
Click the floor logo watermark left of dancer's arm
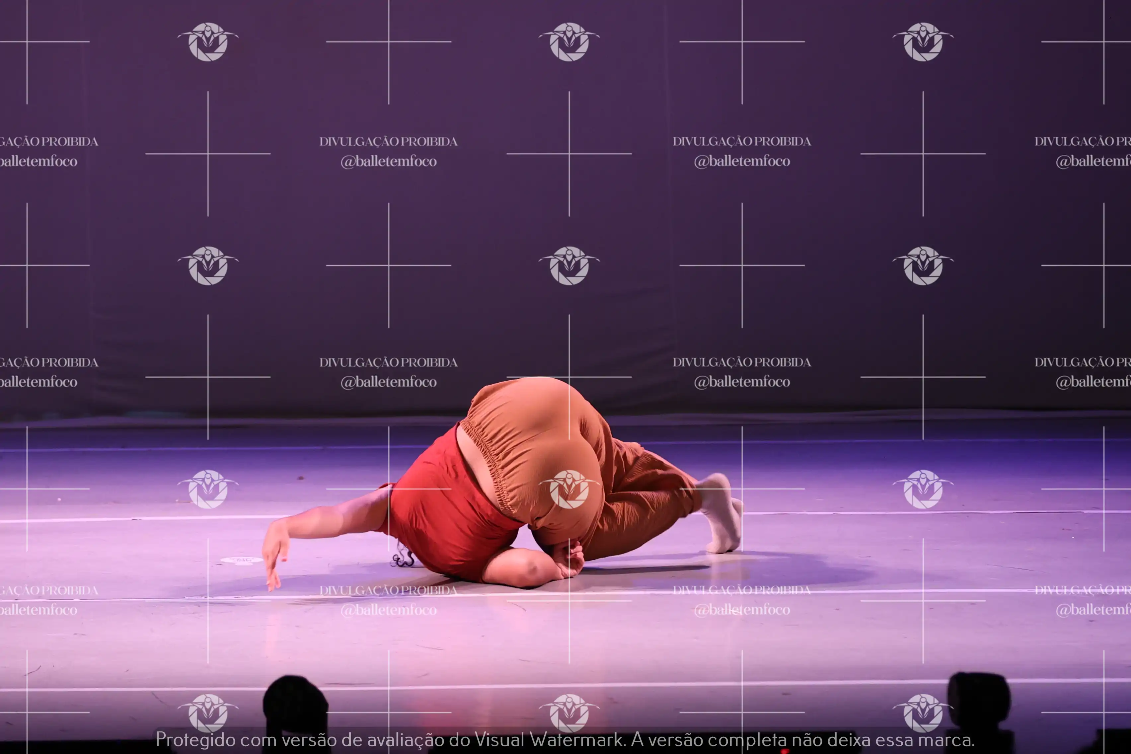tap(208, 489)
